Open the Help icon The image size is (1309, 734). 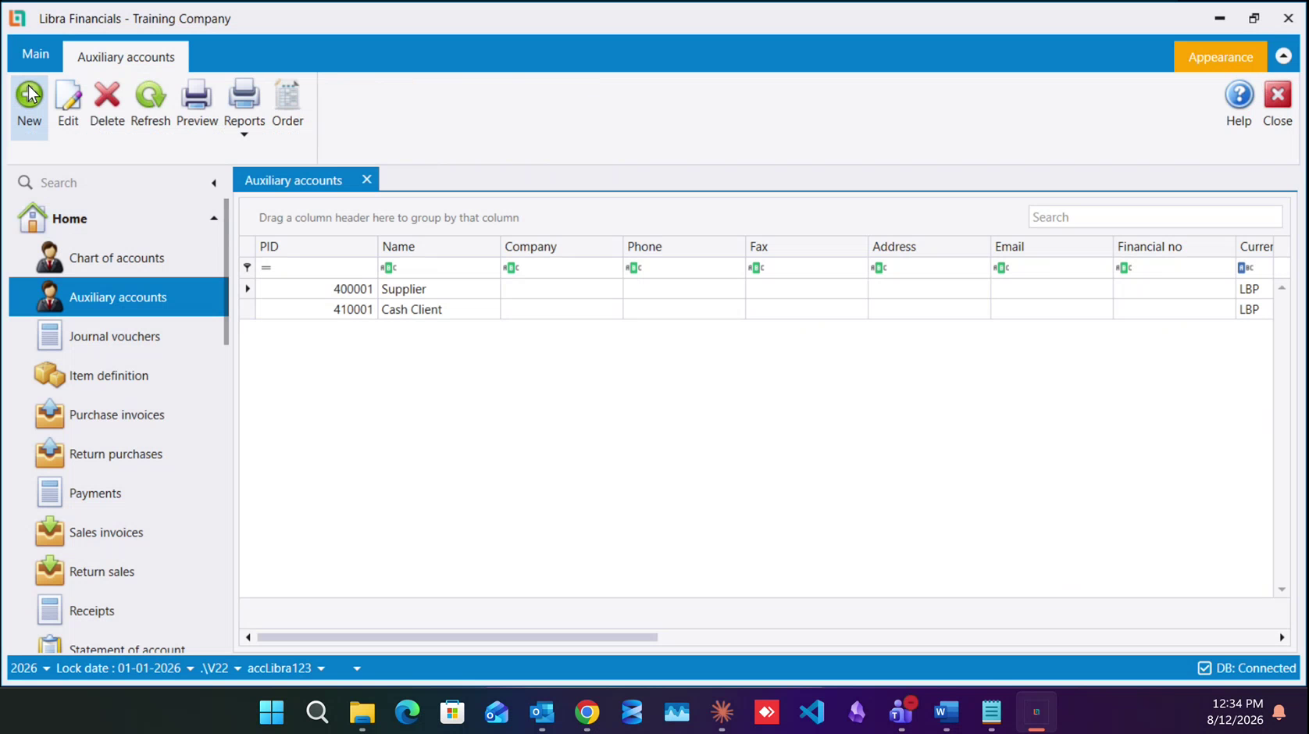pos(1239,95)
